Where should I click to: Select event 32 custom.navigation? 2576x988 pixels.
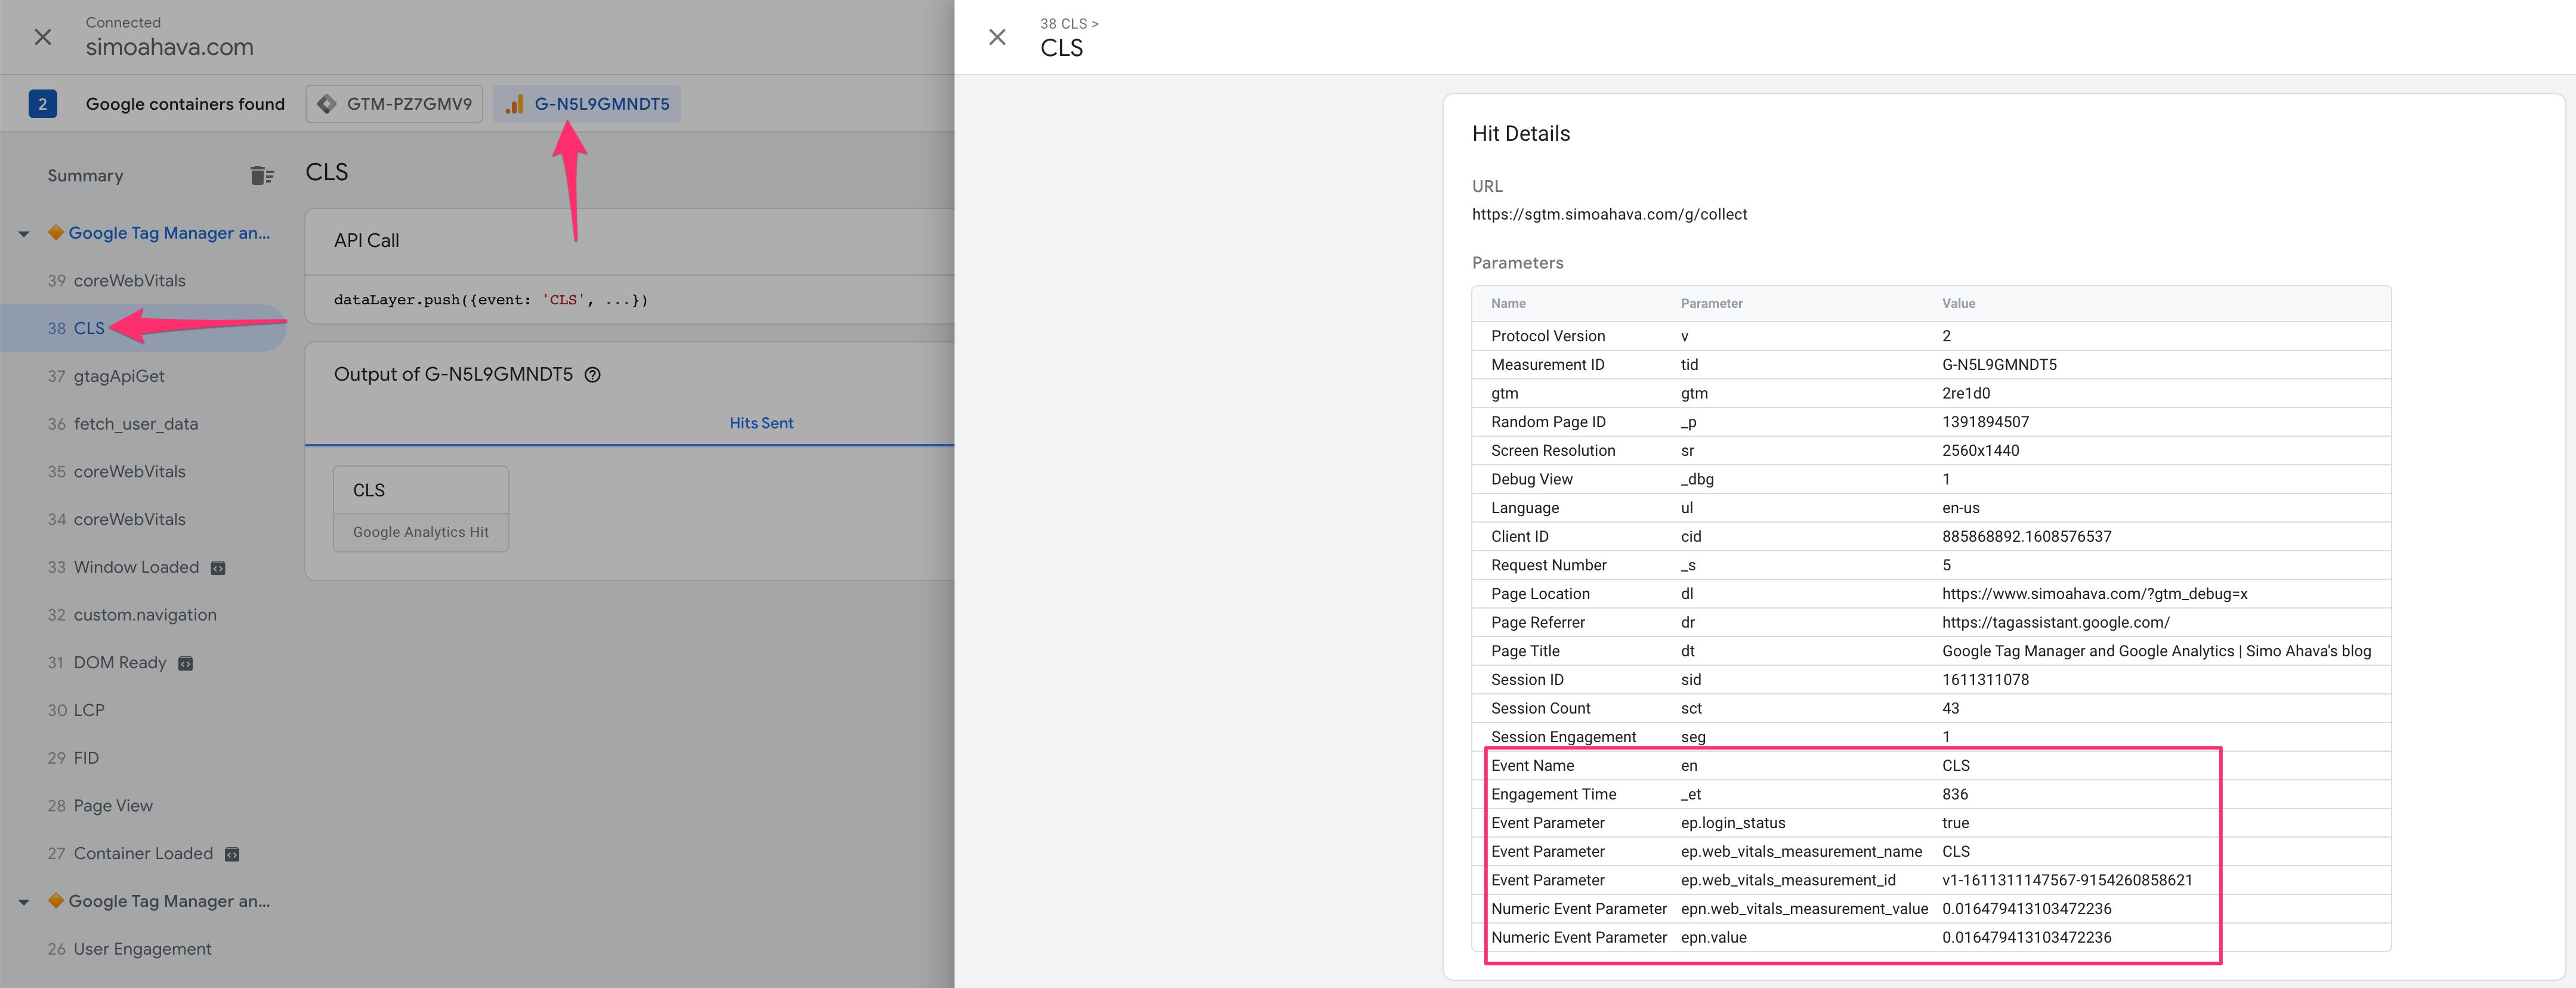pos(132,615)
